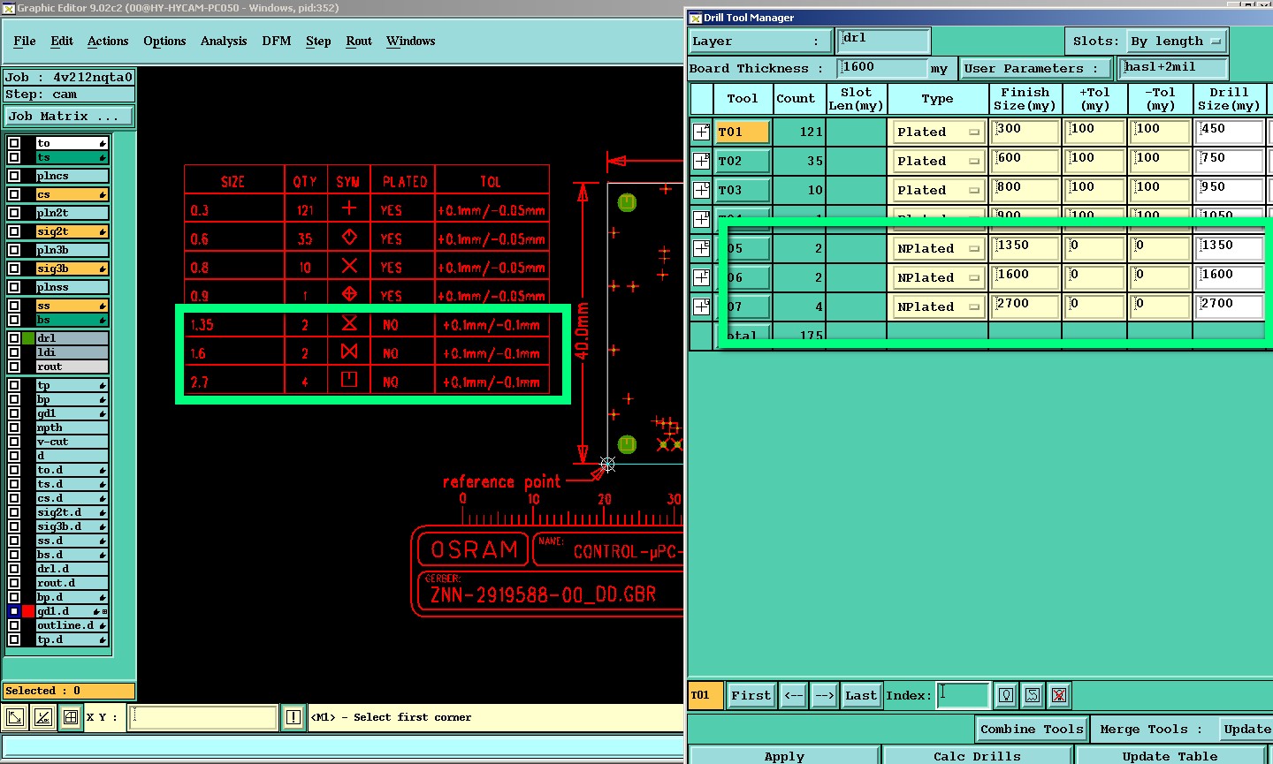Open the Actions menu
Image resolution: width=1273 pixels, height=764 pixels.
coord(108,42)
